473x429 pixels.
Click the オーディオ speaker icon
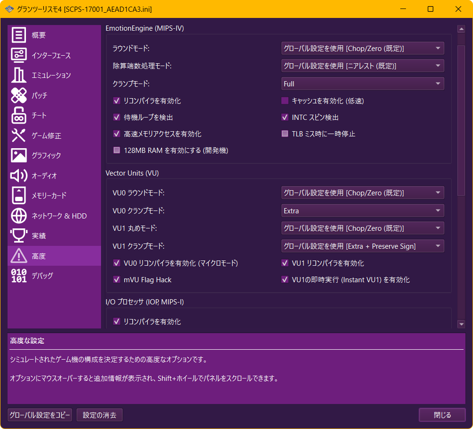pos(19,176)
